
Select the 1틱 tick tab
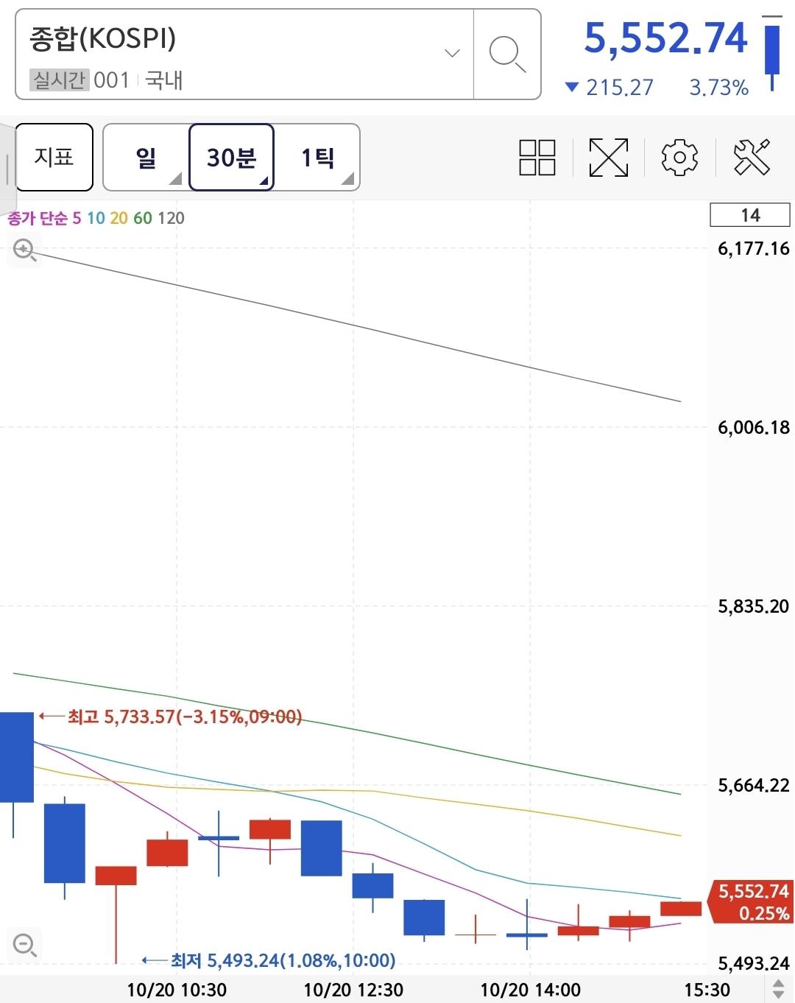(317, 158)
